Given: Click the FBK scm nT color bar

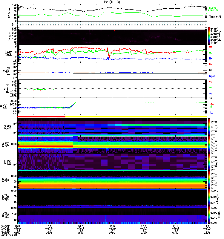Looking at the screenshot, I should click(x=209, y=215).
